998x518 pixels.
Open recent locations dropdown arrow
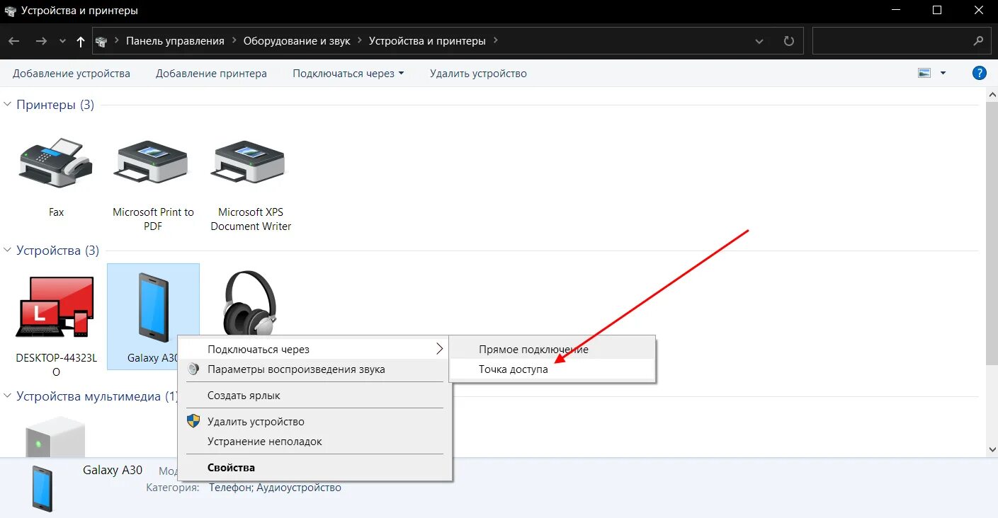[62, 41]
